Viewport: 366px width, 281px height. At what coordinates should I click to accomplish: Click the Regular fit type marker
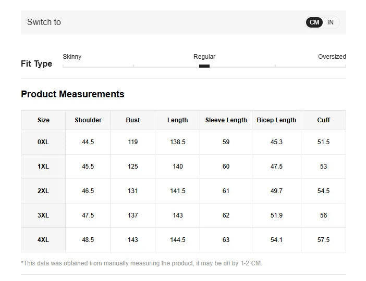[x=204, y=66]
